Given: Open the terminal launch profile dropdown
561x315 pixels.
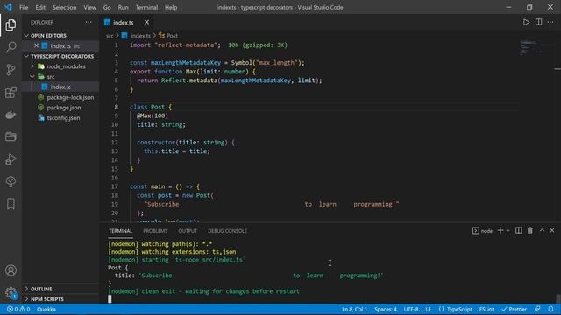Looking at the screenshot, I should click(508, 231).
